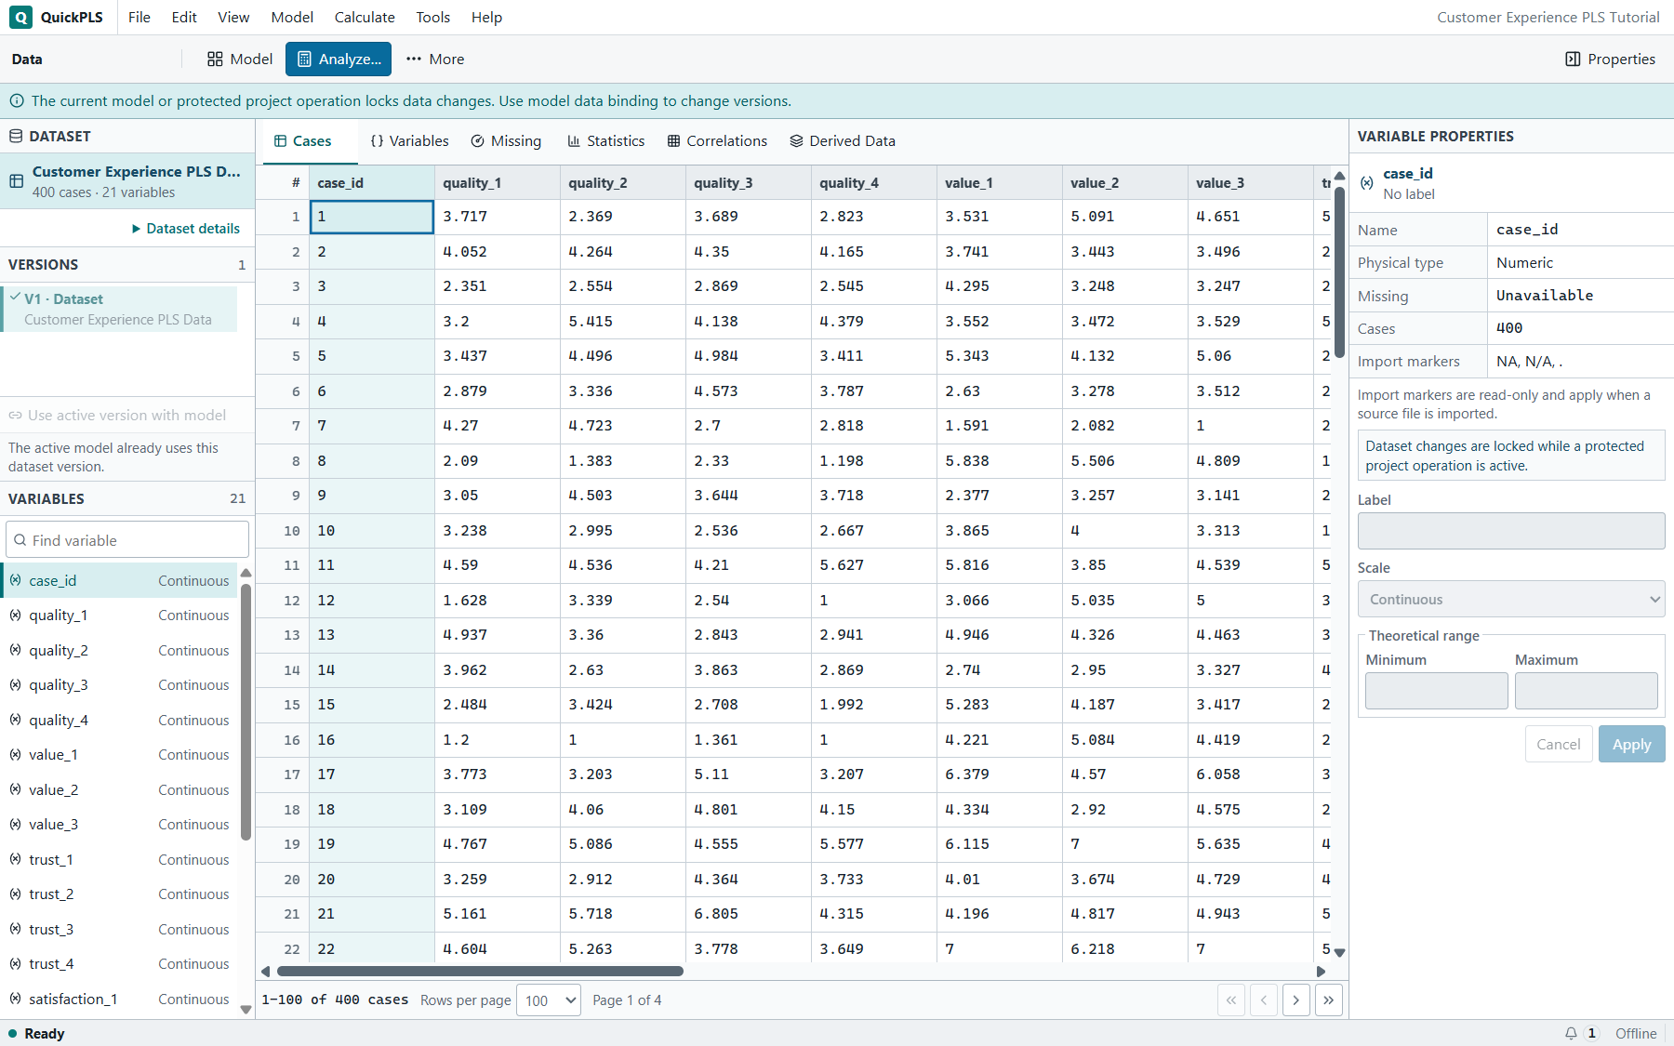
Task: Select trust_3 variable icon
Action: coord(16,929)
